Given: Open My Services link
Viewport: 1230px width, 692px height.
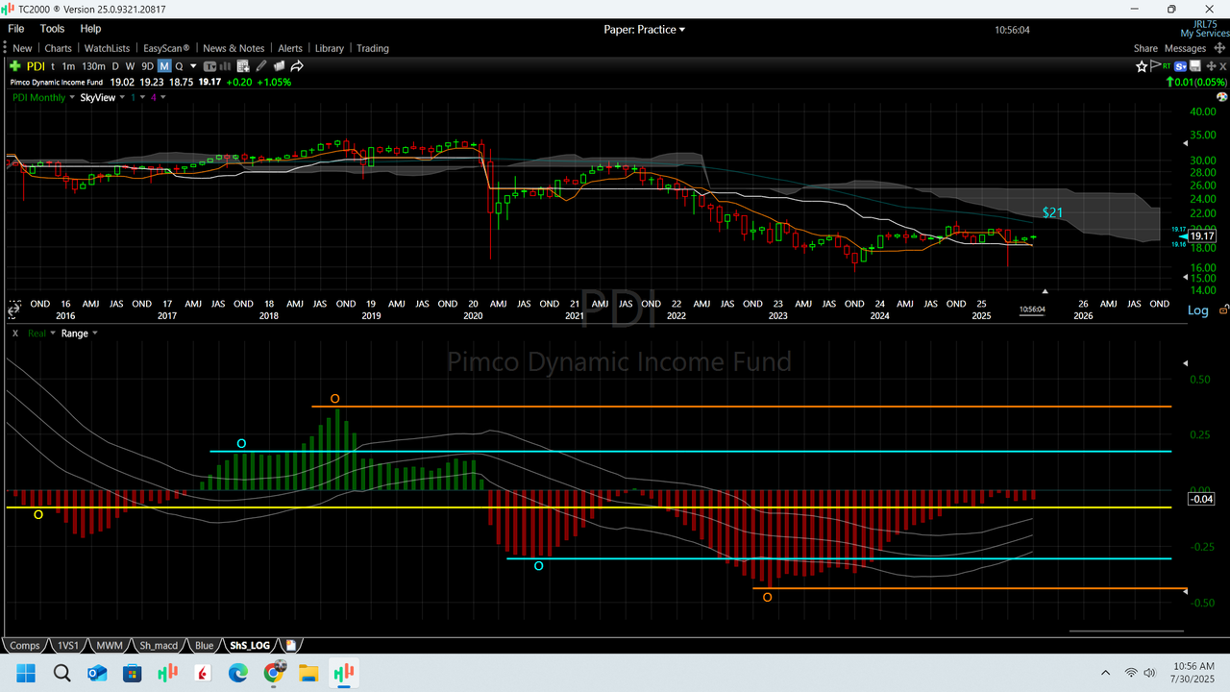Looking at the screenshot, I should [1205, 34].
